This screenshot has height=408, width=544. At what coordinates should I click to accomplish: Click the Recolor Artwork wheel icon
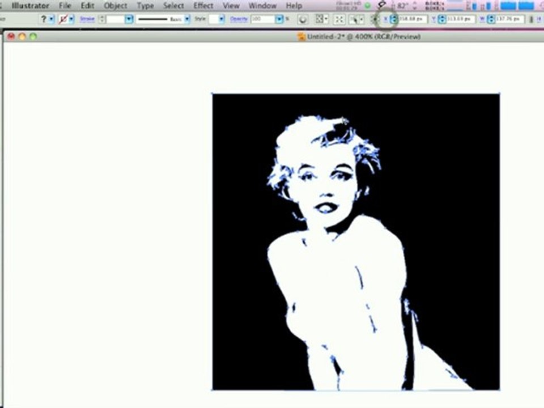[303, 19]
